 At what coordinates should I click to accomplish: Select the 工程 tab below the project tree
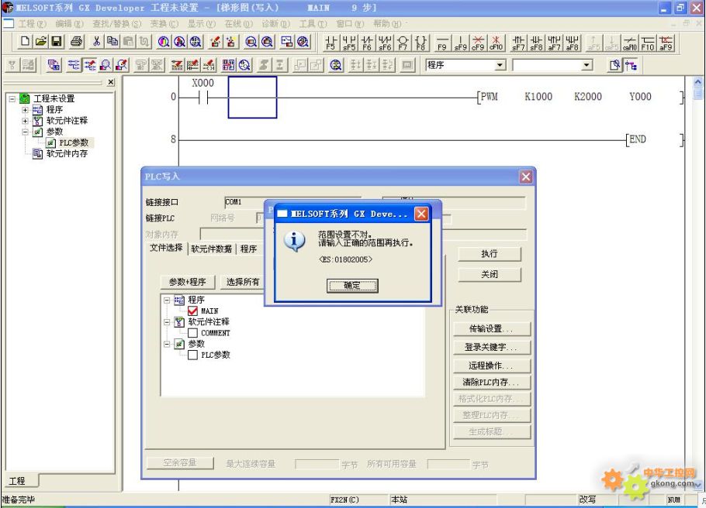point(18,481)
